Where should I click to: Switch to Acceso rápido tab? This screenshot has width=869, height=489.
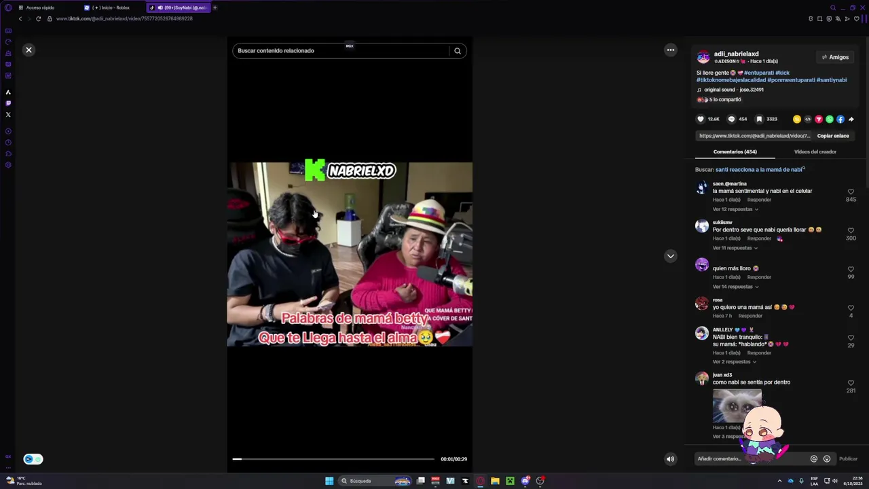tap(40, 7)
